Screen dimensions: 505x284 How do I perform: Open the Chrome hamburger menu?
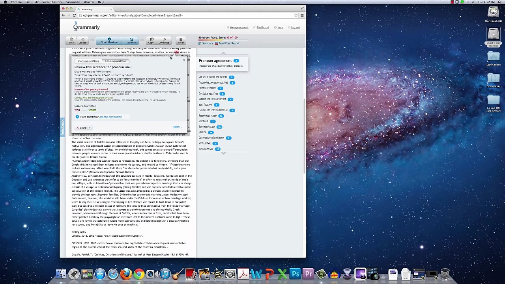pos(302,15)
